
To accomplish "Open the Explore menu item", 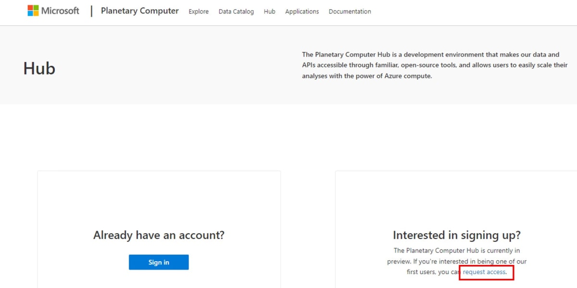I will 199,12.
